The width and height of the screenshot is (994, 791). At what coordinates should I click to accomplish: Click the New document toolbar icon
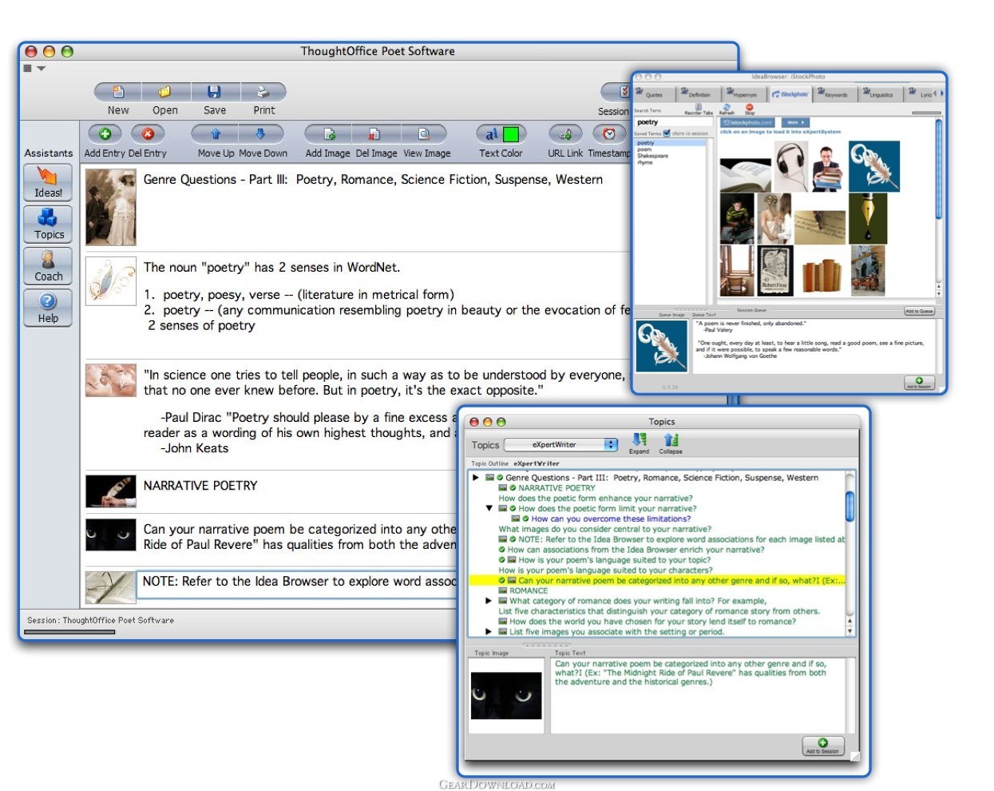pyautogui.click(x=118, y=92)
